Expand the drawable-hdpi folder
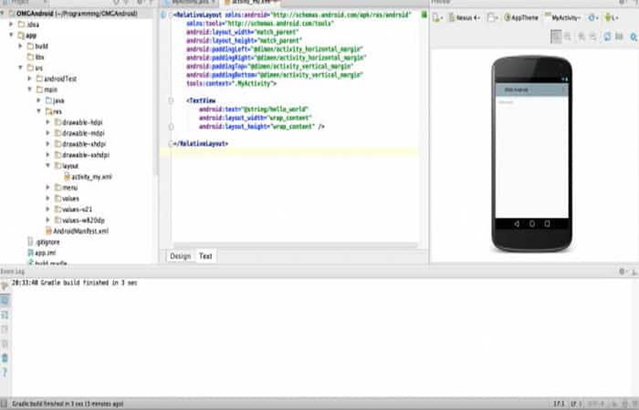The width and height of the screenshot is (639, 410). point(47,122)
